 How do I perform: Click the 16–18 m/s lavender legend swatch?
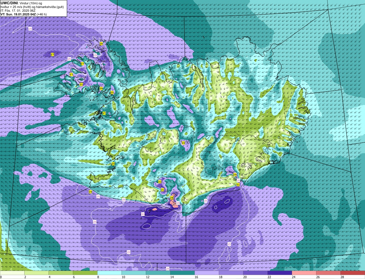(207, 273)
